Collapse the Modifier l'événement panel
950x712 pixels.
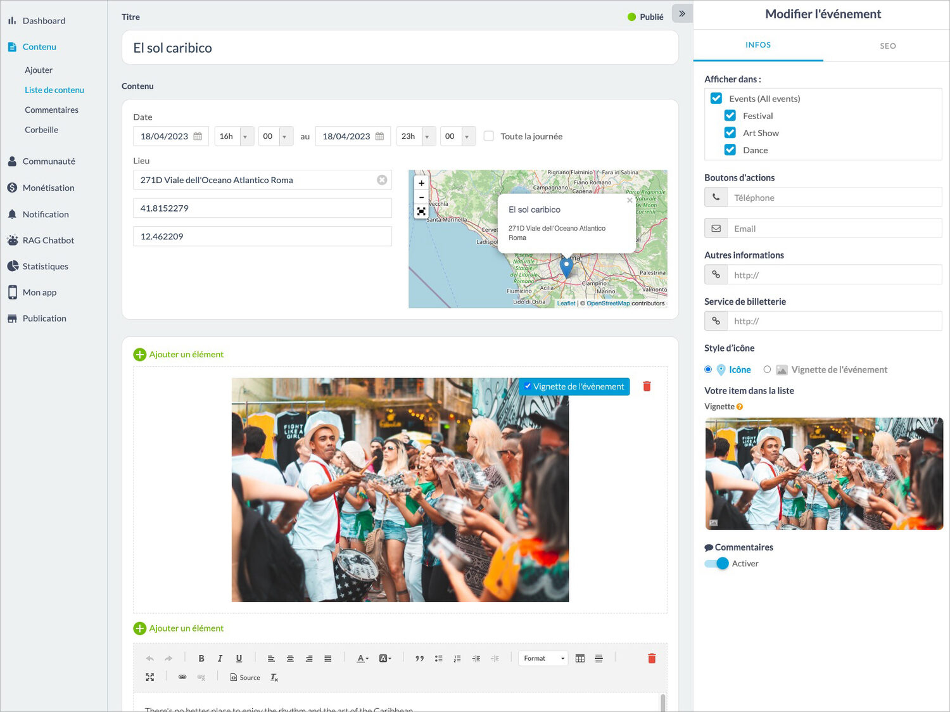pos(682,13)
